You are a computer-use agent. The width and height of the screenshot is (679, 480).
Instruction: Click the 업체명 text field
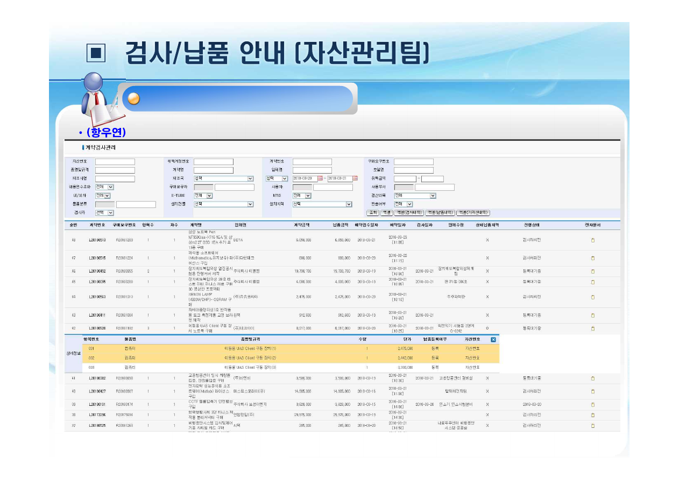click(312, 170)
